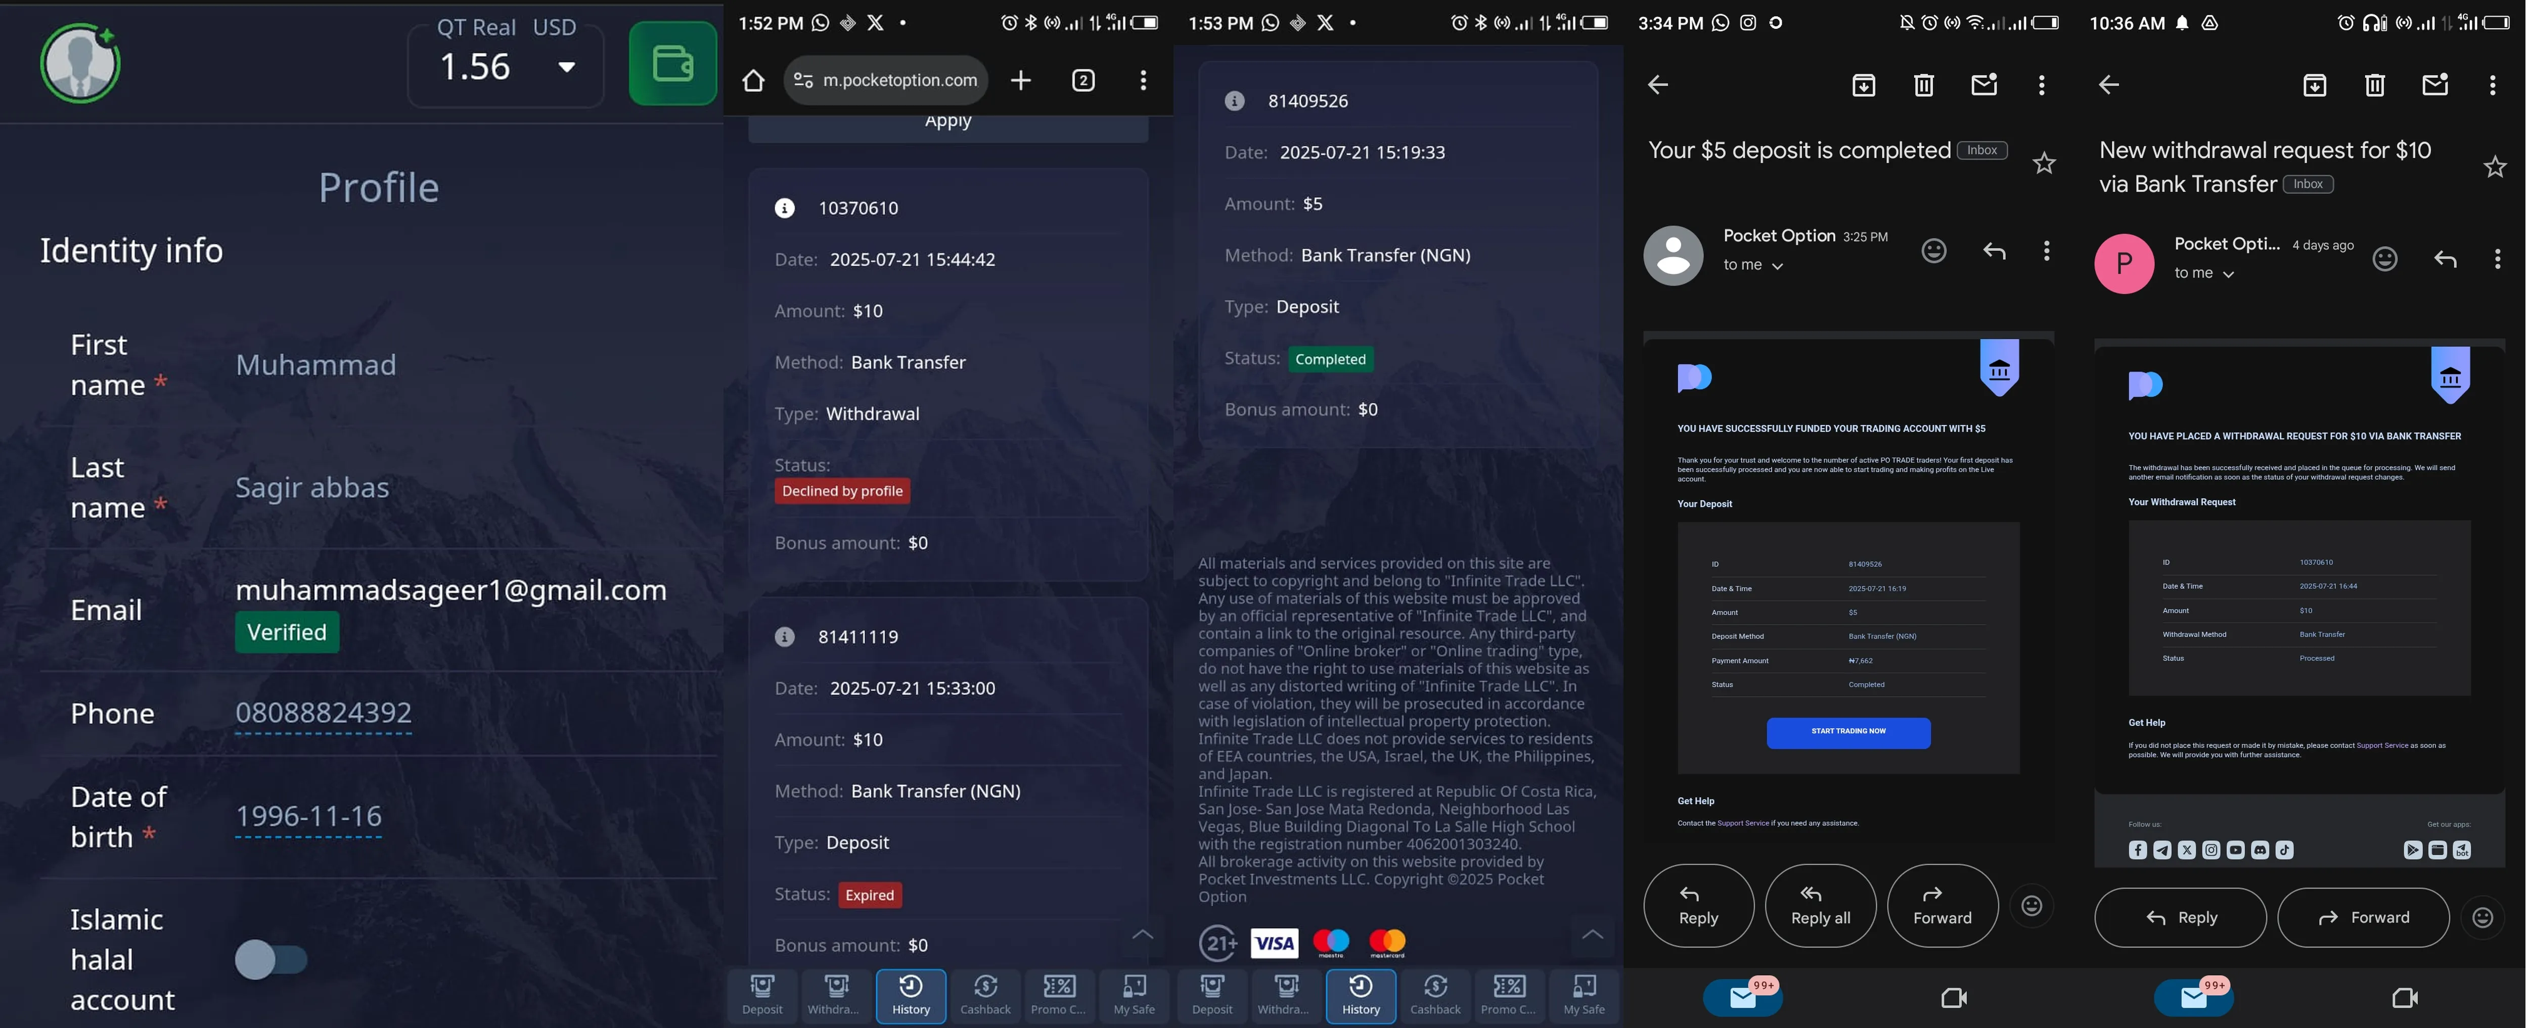Screen dimensions: 2528x1028
Task: Click the Verified email badge
Action: point(287,632)
